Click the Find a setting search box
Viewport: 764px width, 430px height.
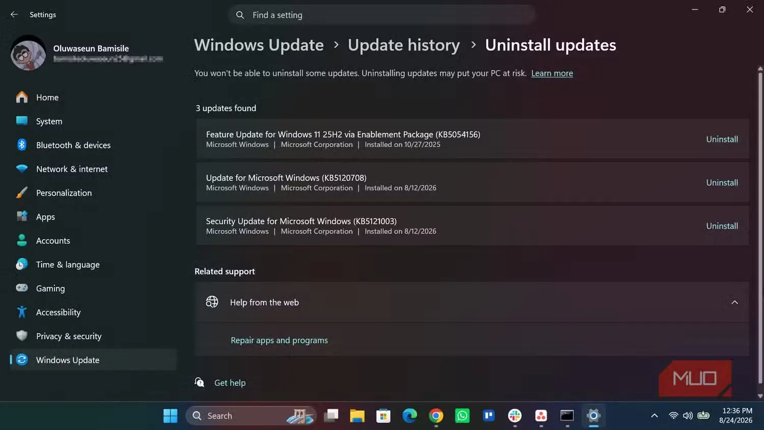382,15
